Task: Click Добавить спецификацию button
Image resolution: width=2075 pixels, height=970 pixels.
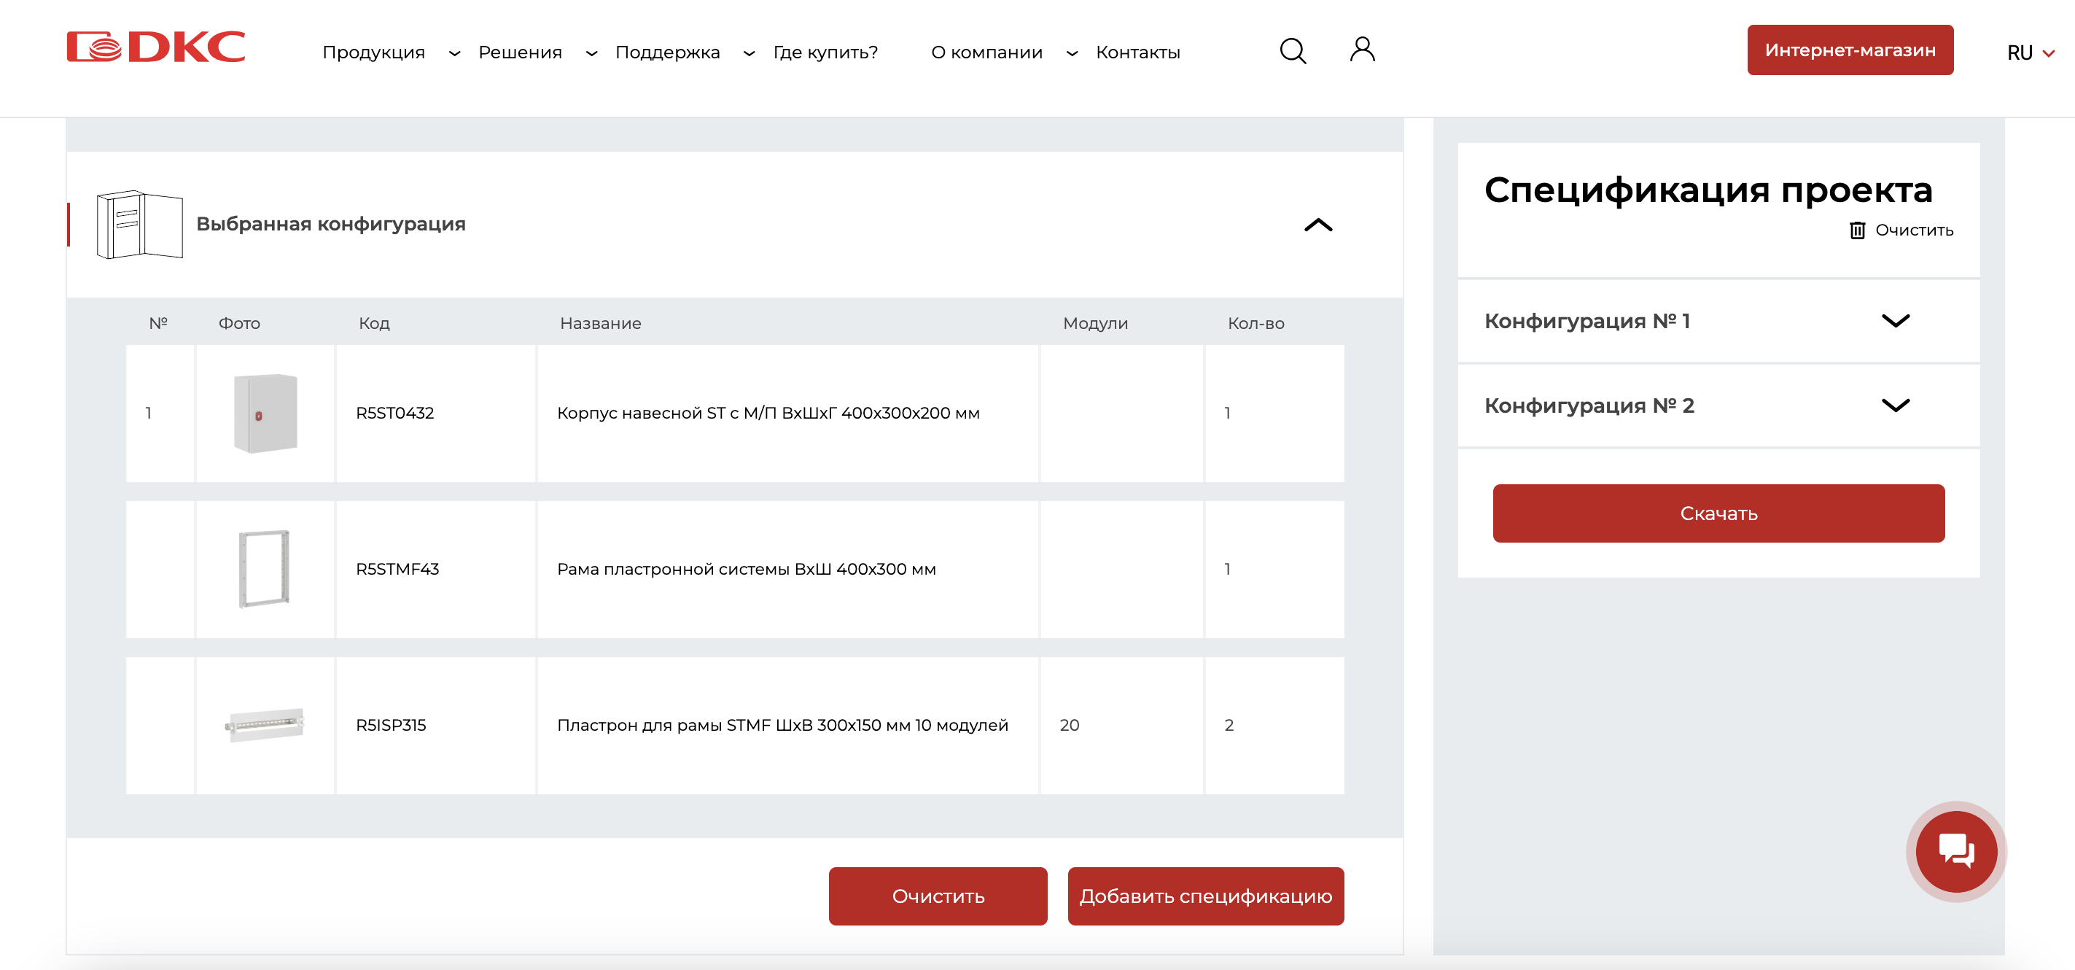Action: point(1205,896)
